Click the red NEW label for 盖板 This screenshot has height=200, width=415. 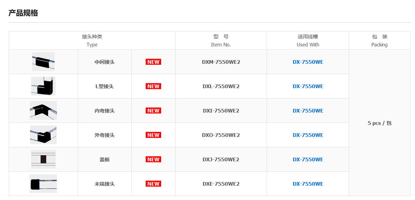click(x=153, y=159)
